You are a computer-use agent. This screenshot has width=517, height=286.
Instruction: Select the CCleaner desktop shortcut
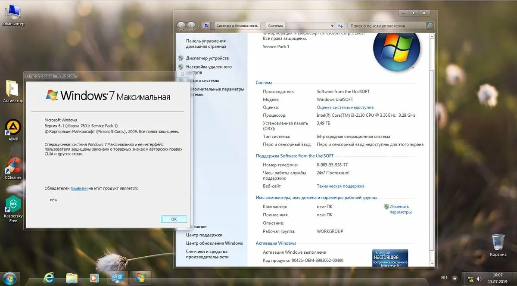coord(13,168)
